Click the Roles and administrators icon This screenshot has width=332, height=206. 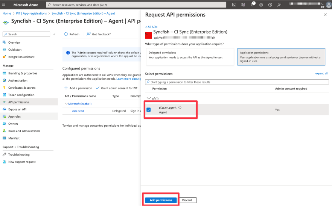(4, 131)
